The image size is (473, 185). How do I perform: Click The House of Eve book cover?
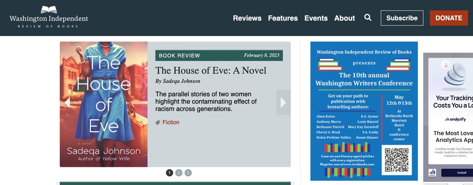(104, 104)
